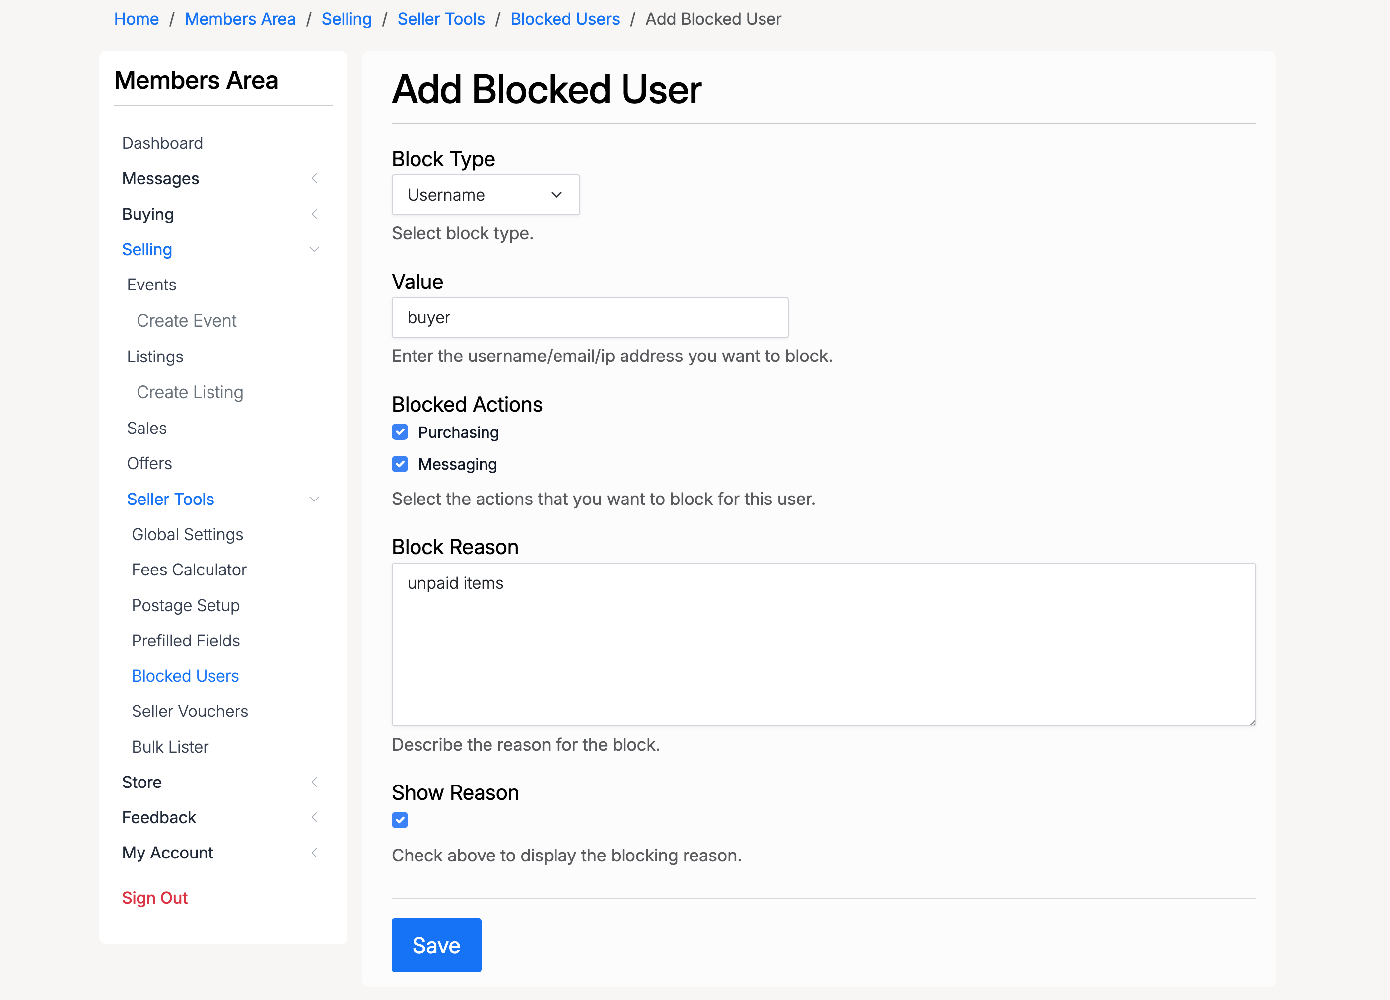
Task: Uncheck the Purchasing blocked action checkbox
Action: point(400,432)
